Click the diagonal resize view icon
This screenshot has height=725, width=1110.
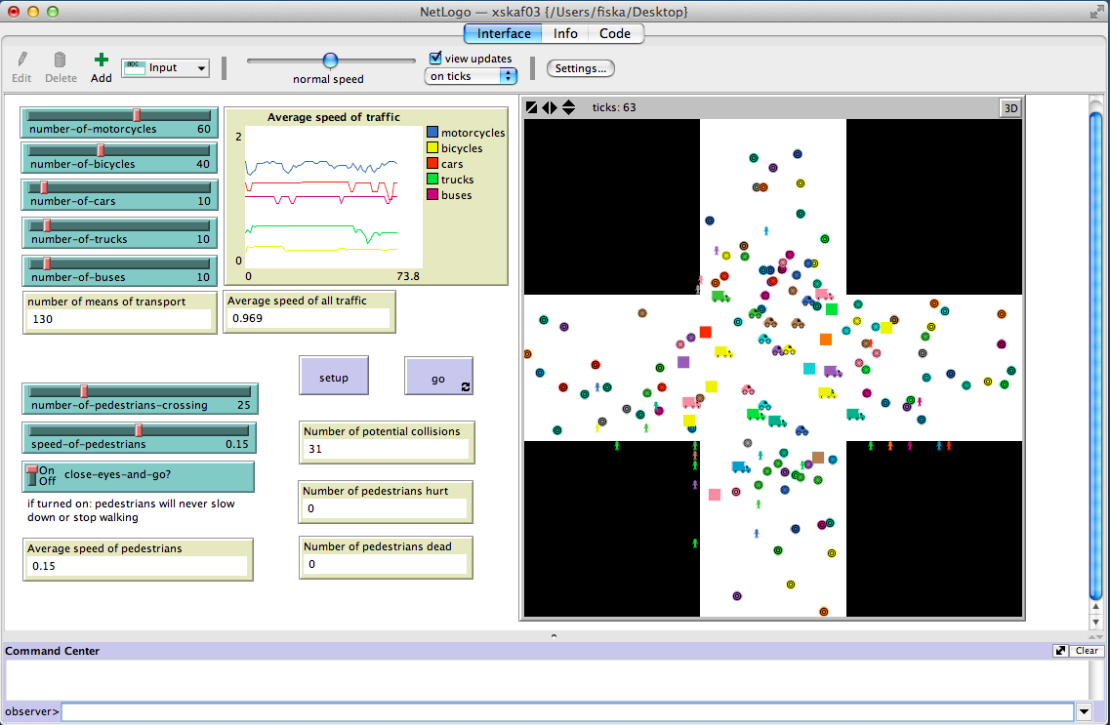click(532, 107)
